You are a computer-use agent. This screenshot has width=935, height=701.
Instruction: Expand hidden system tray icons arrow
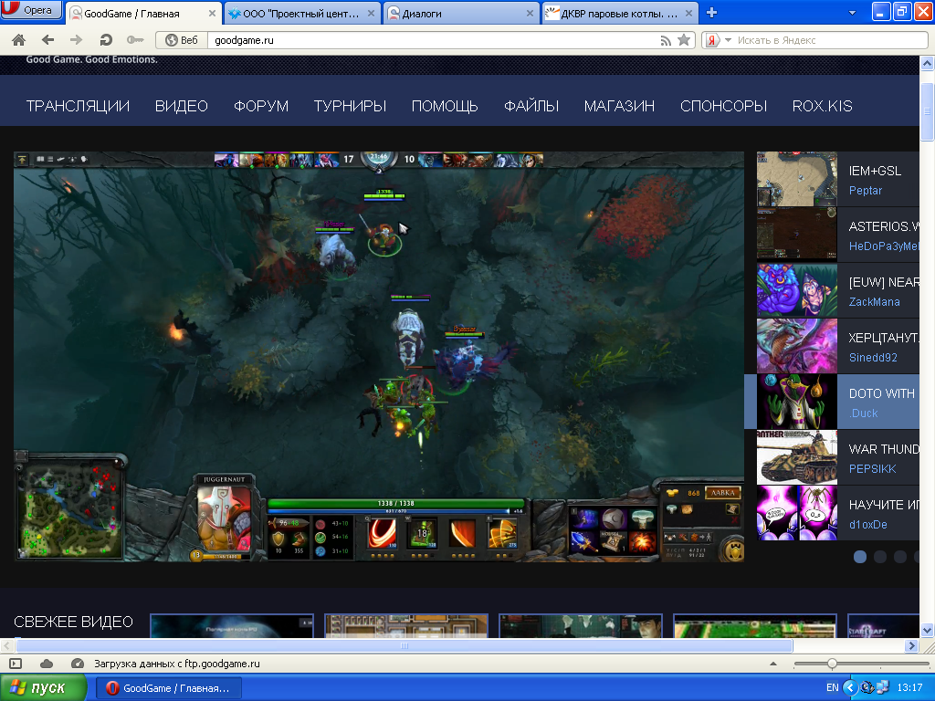coord(850,688)
